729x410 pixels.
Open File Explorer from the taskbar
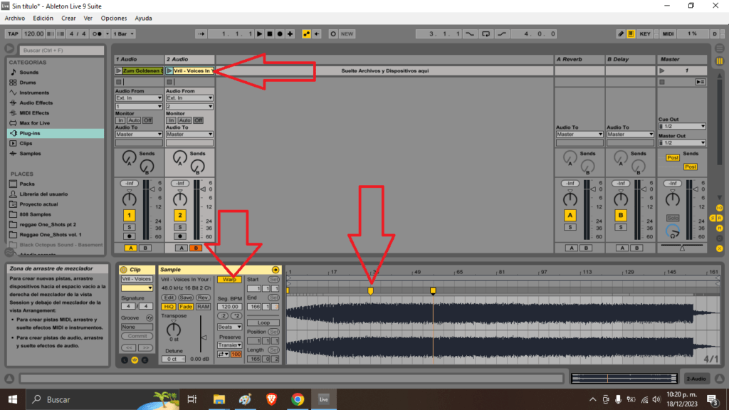pyautogui.click(x=219, y=399)
